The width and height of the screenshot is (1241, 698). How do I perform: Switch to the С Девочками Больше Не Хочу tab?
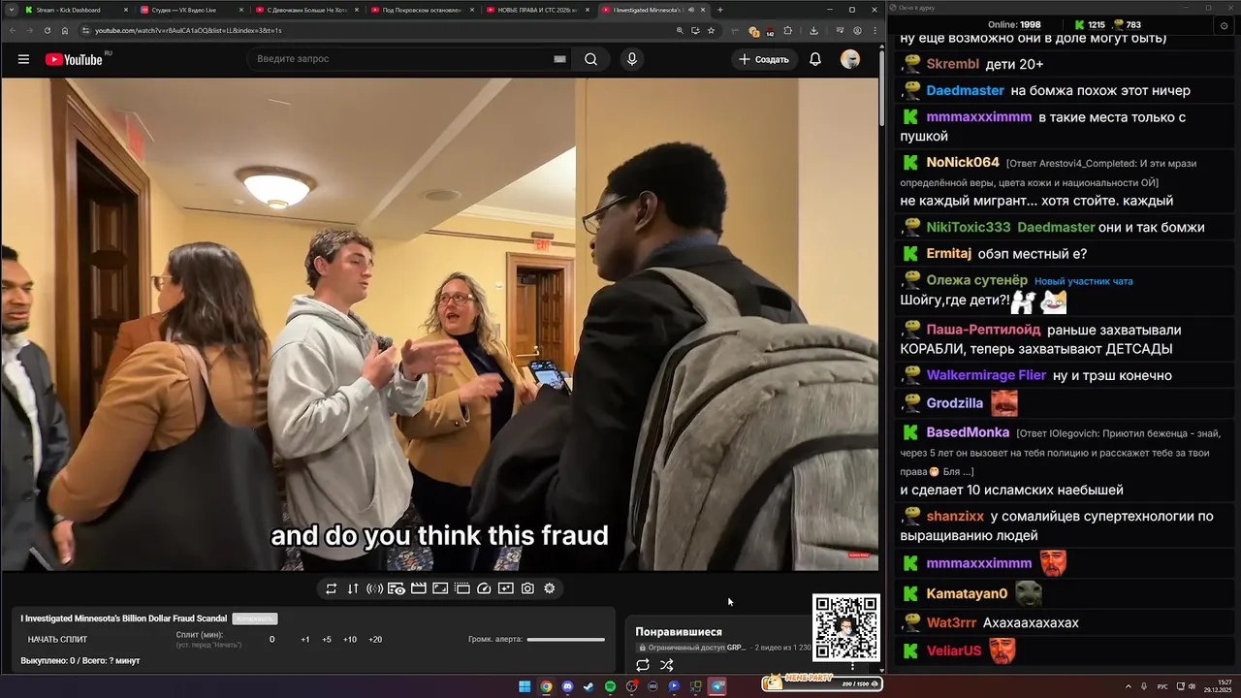coord(306,10)
